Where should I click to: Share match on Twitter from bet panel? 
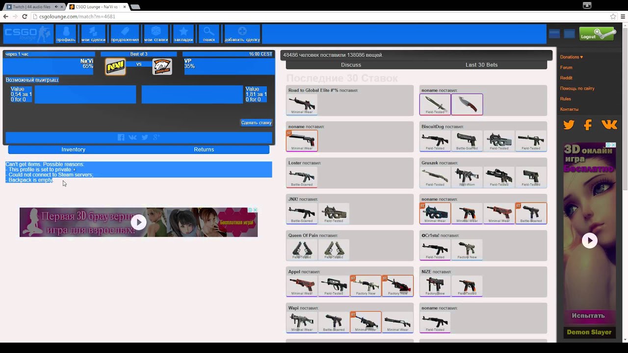click(x=145, y=137)
